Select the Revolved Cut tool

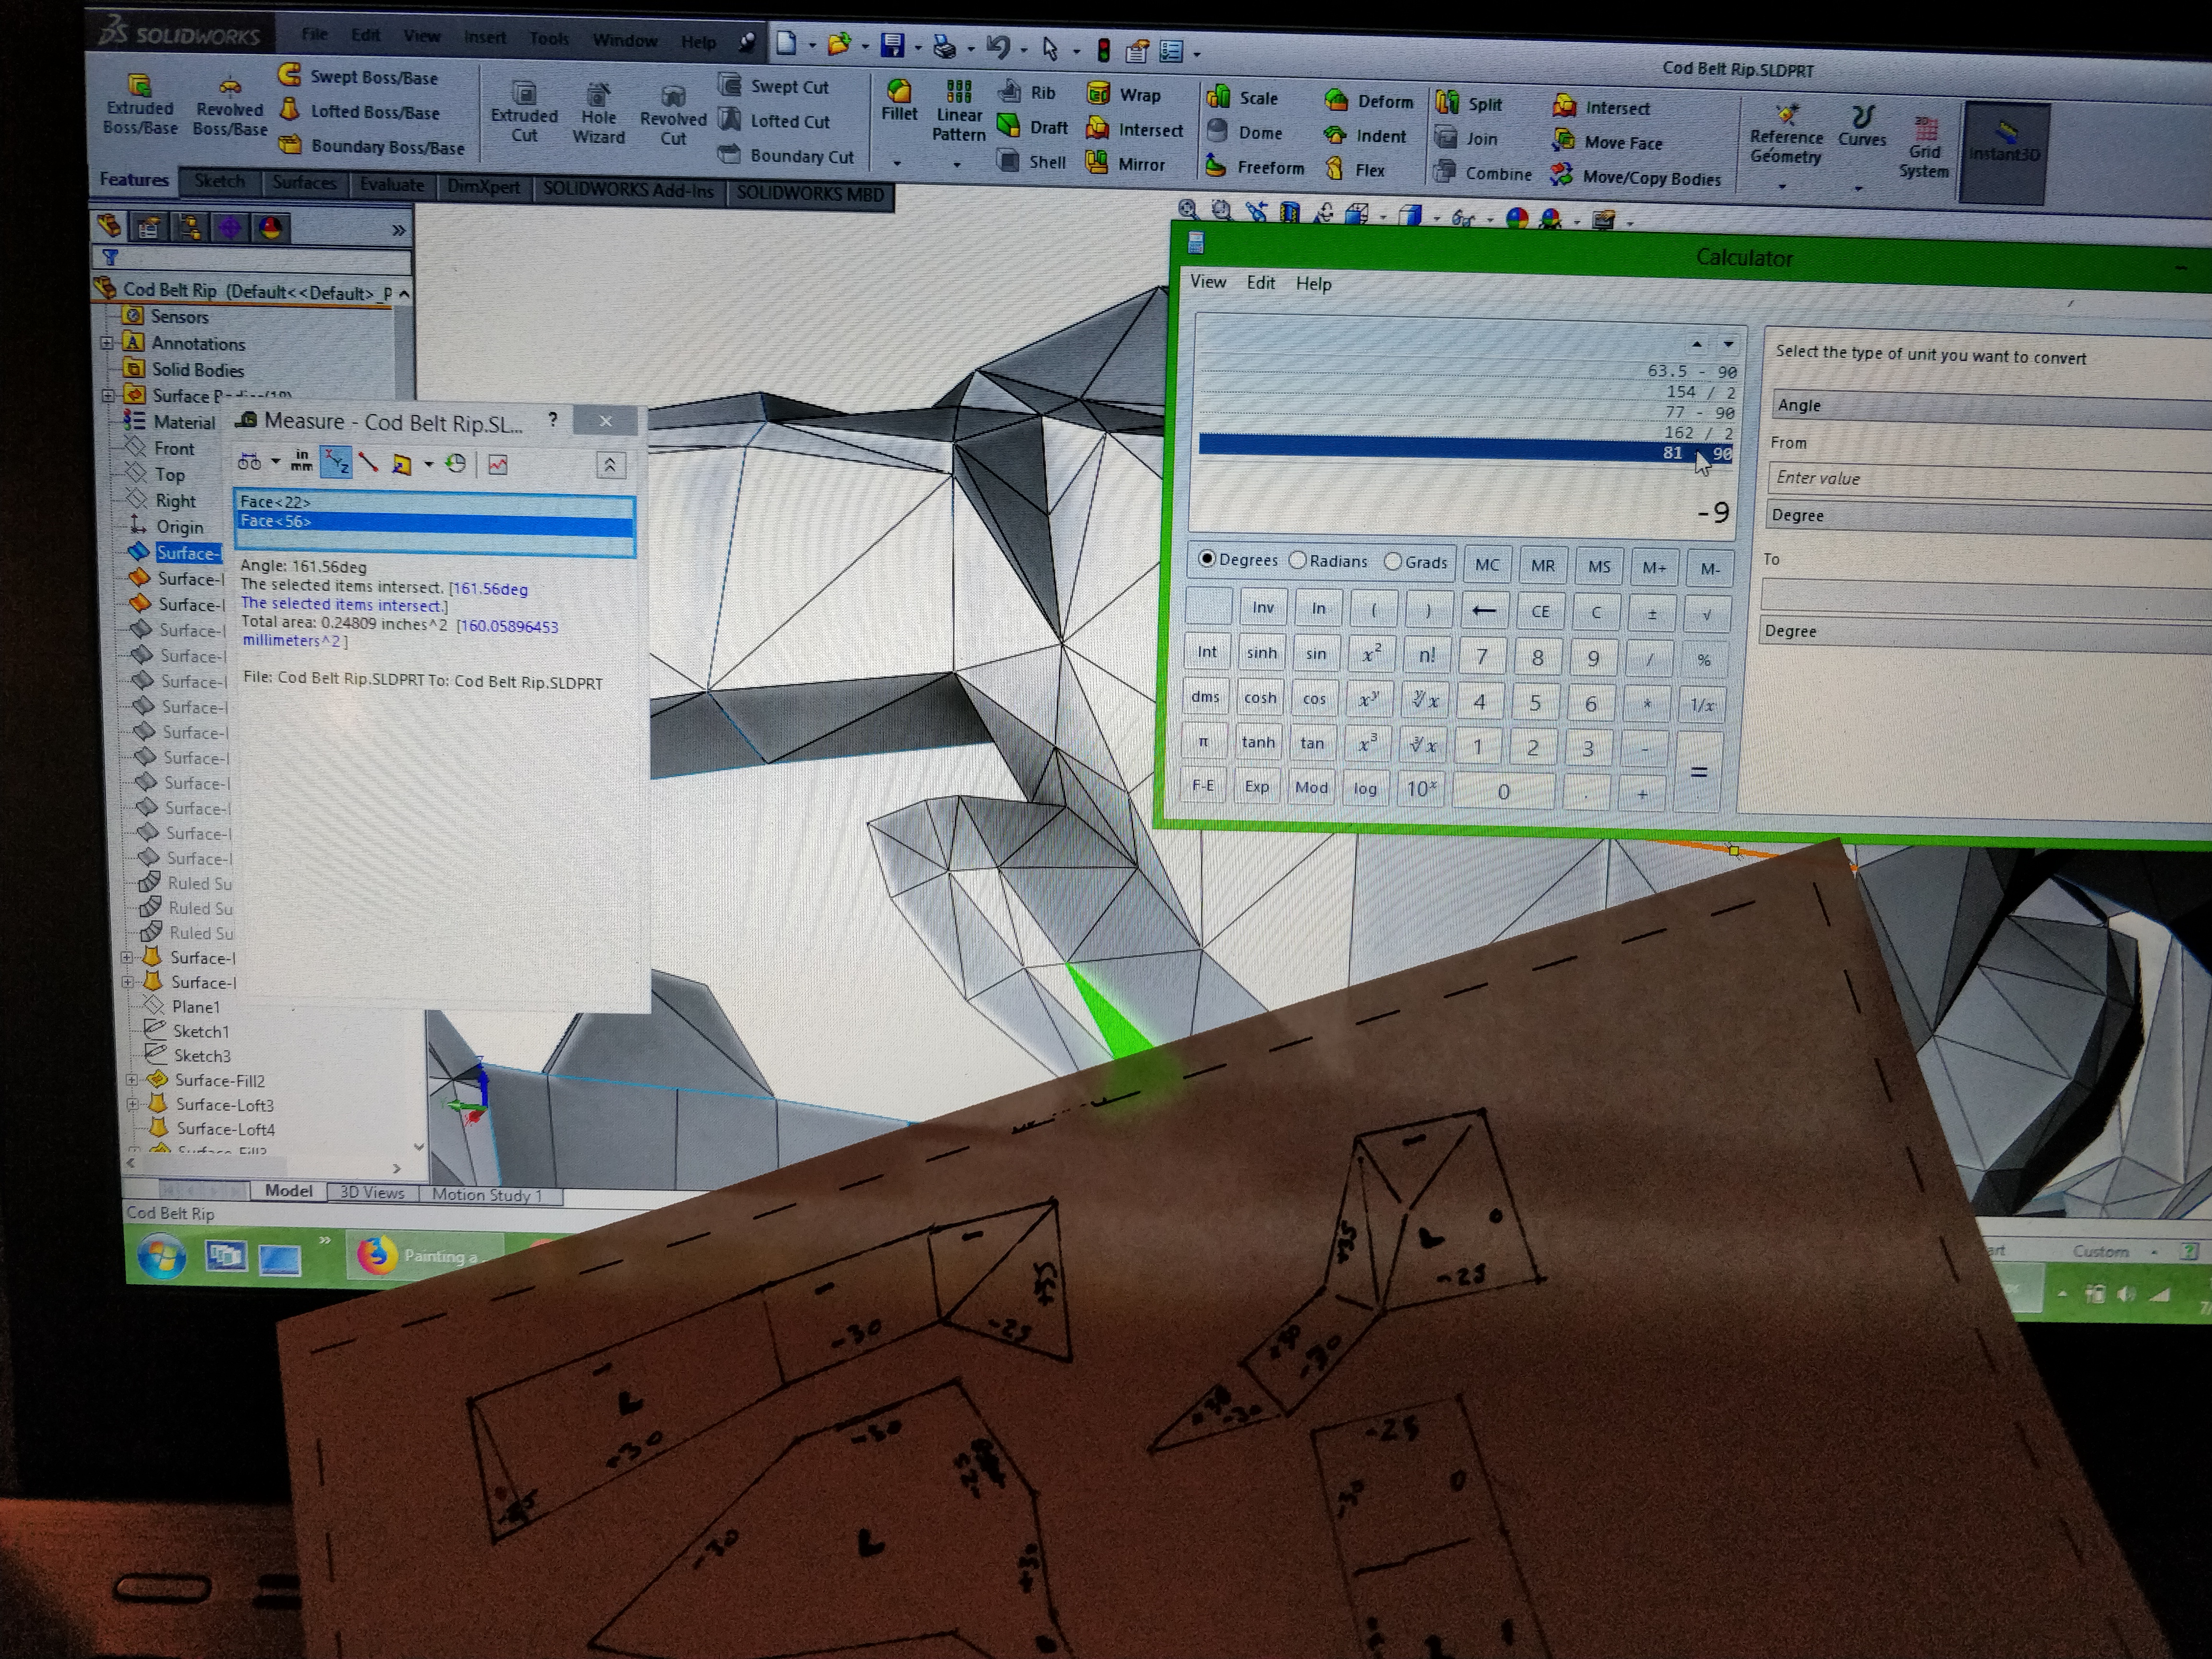[x=673, y=116]
